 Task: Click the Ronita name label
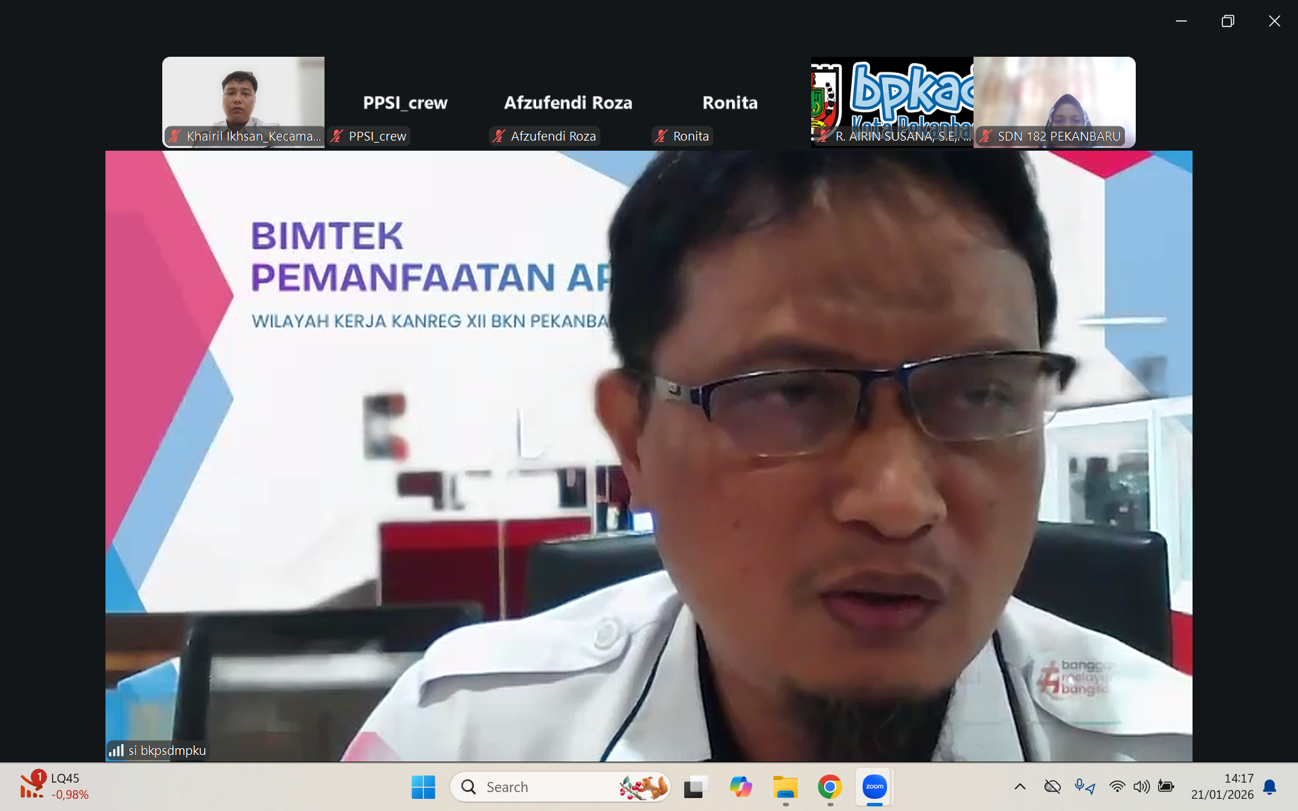coord(691,136)
